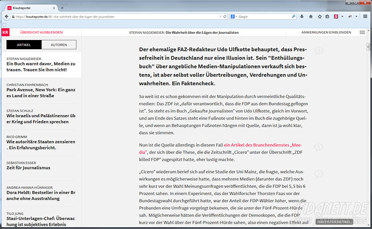Click the red S extension icon
The height and width of the screenshot is (229, 372).
336,17
